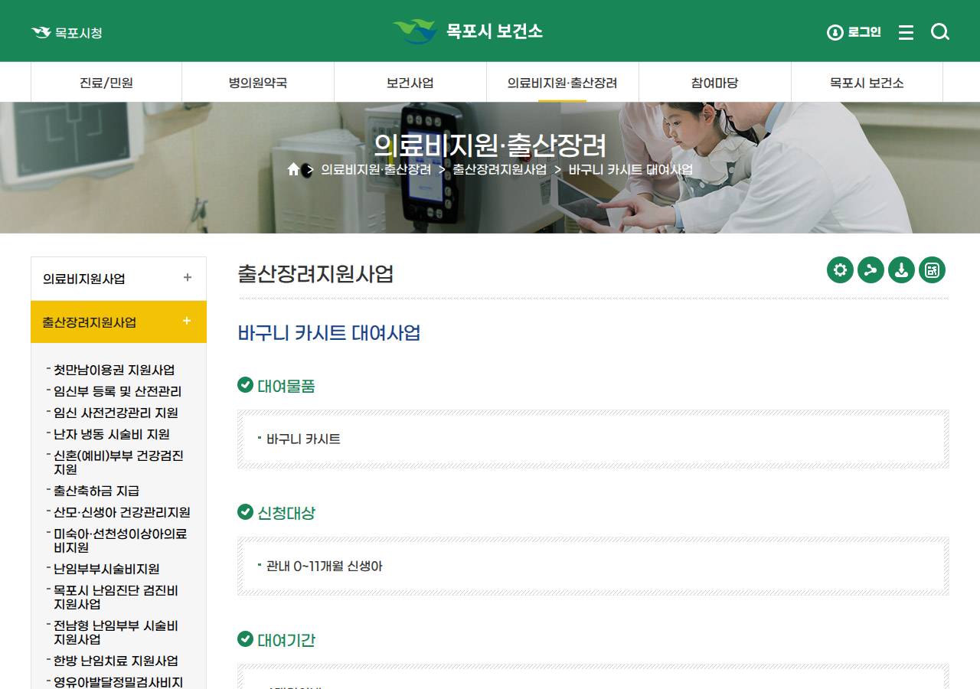Click the green share icon
The image size is (980, 689).
tap(871, 270)
